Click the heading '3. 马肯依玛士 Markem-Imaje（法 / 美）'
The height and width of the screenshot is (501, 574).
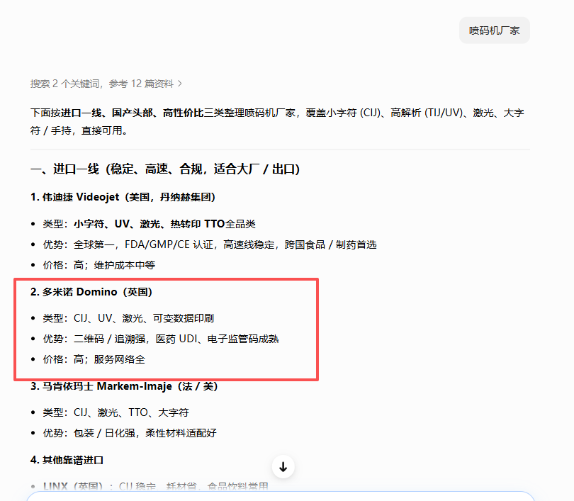pos(124,386)
